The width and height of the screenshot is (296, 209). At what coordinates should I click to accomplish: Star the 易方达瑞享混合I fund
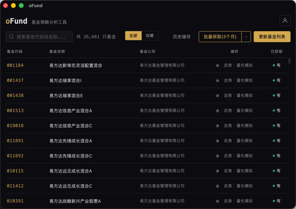tap(217, 81)
